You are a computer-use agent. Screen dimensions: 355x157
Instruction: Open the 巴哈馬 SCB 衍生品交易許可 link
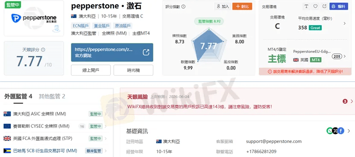click(45, 151)
